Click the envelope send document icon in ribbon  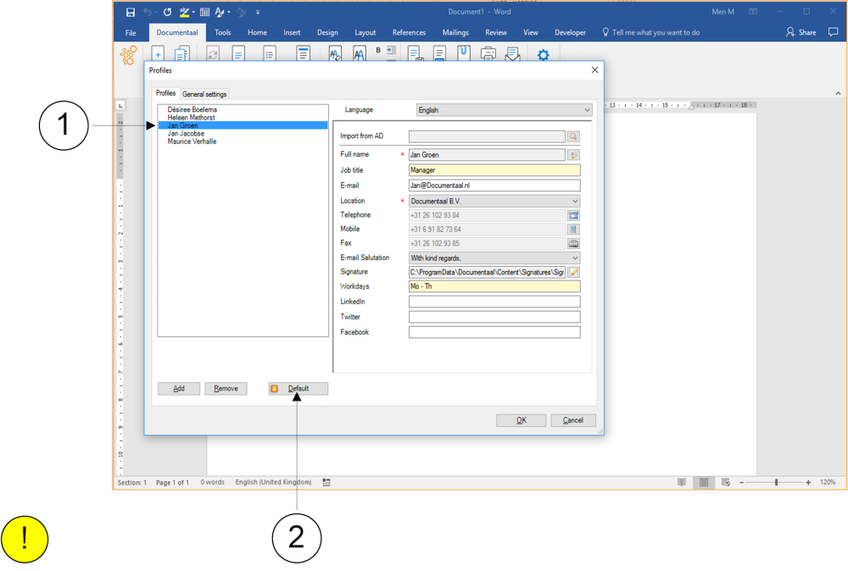click(512, 54)
